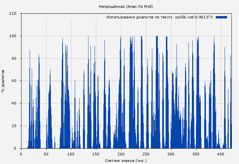Open the coollib.net/b/461373 link text

[194, 17]
